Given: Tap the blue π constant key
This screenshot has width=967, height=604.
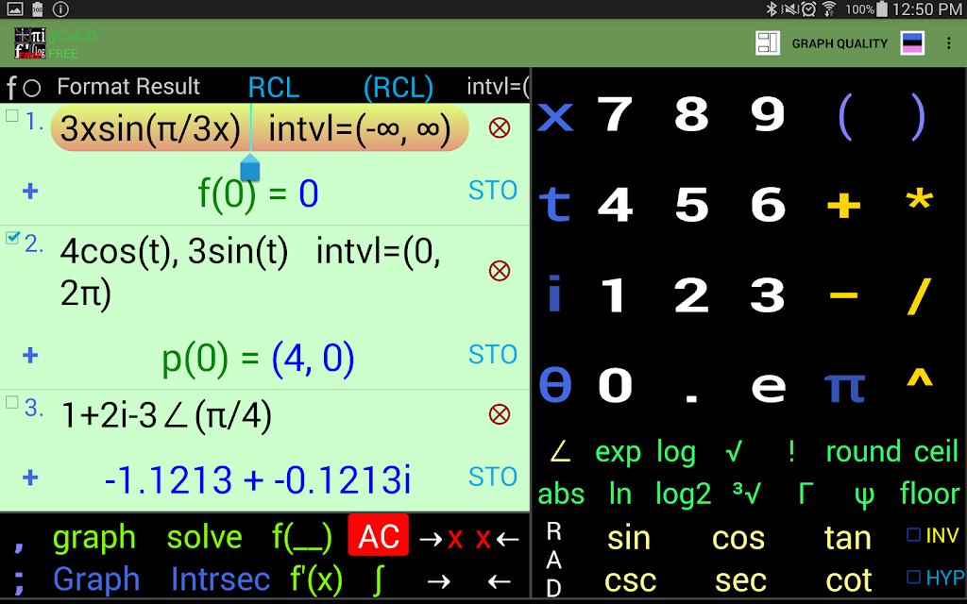Looking at the screenshot, I should (844, 387).
